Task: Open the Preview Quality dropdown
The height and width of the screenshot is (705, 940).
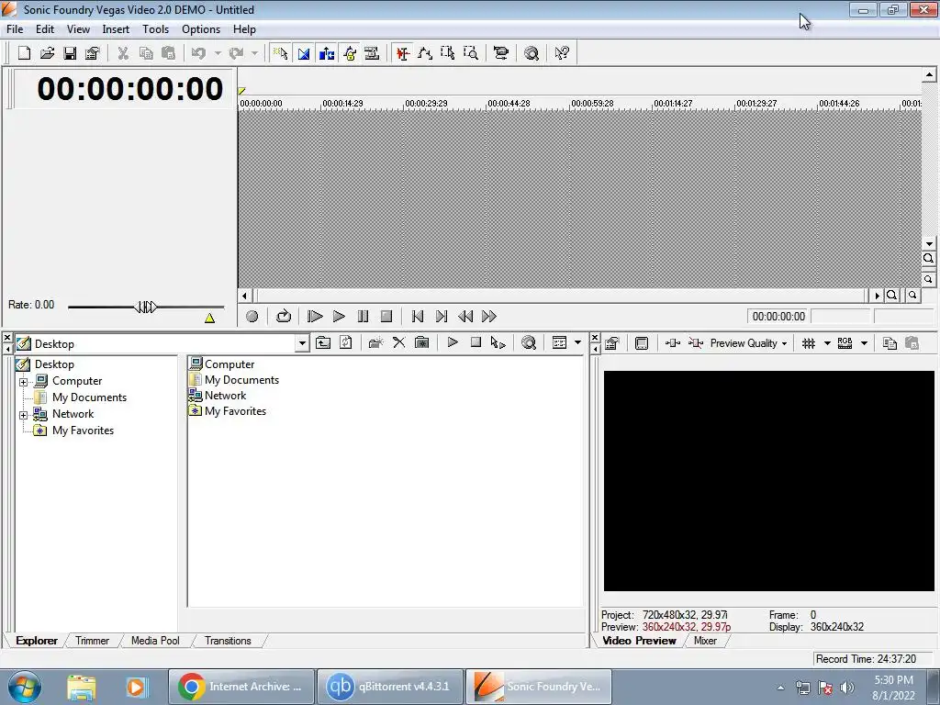Action: [x=748, y=343]
